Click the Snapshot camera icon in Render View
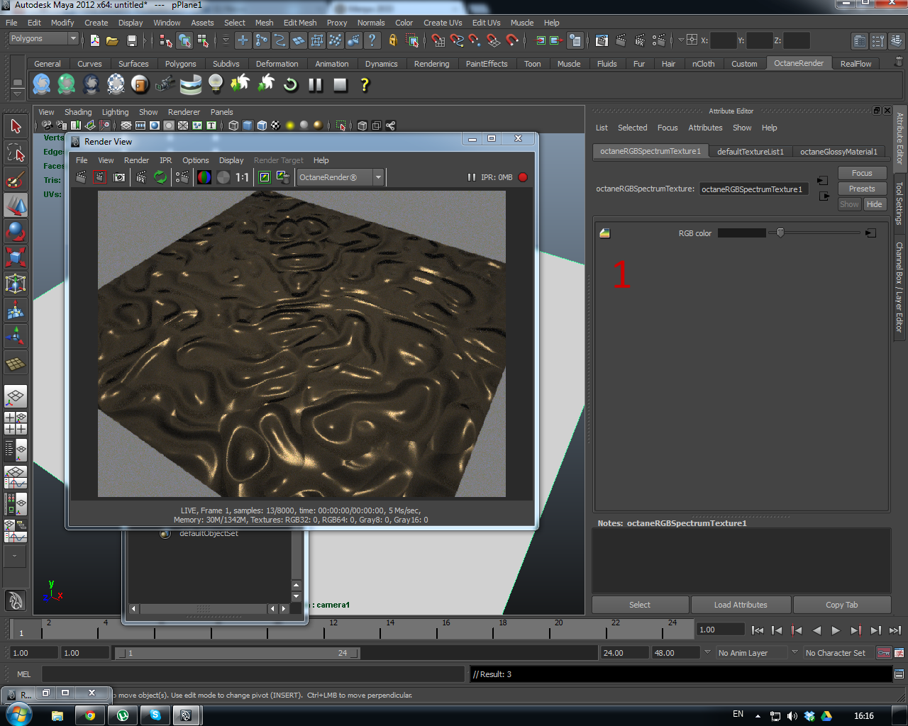908x726 pixels. [119, 177]
